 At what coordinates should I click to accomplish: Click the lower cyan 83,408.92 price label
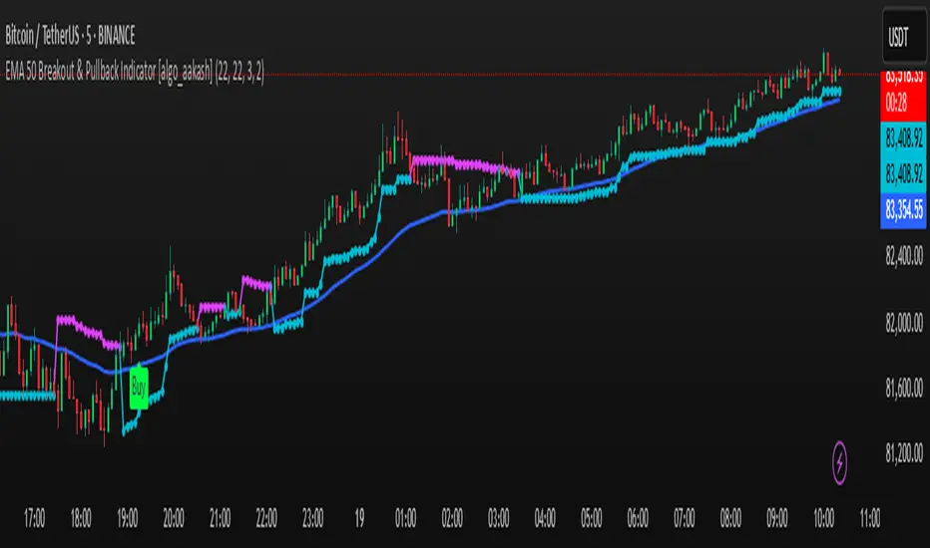(x=903, y=174)
